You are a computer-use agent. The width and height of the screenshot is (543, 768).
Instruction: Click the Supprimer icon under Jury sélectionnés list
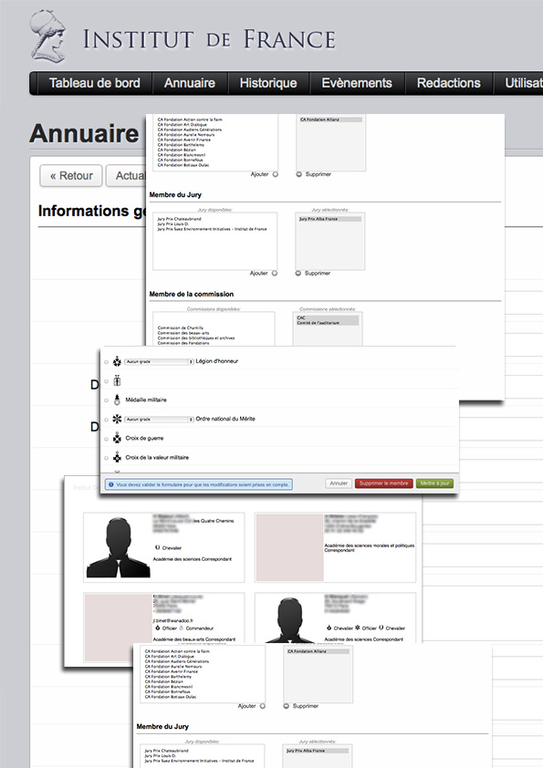tap(298, 274)
